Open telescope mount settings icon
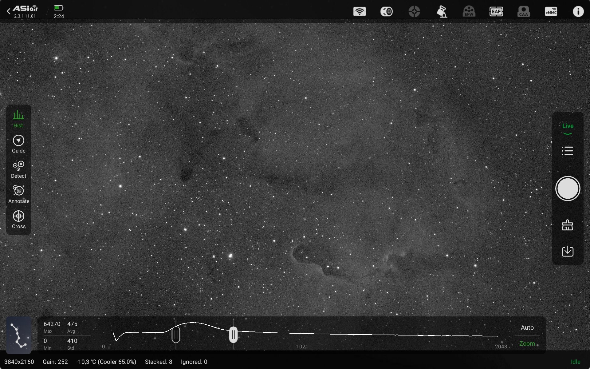Screen dimensions: 590x369 [x=442, y=12]
